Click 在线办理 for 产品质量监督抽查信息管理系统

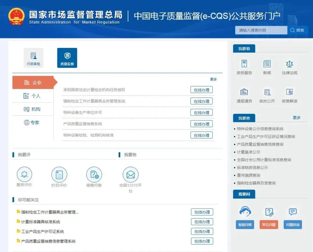202,241
